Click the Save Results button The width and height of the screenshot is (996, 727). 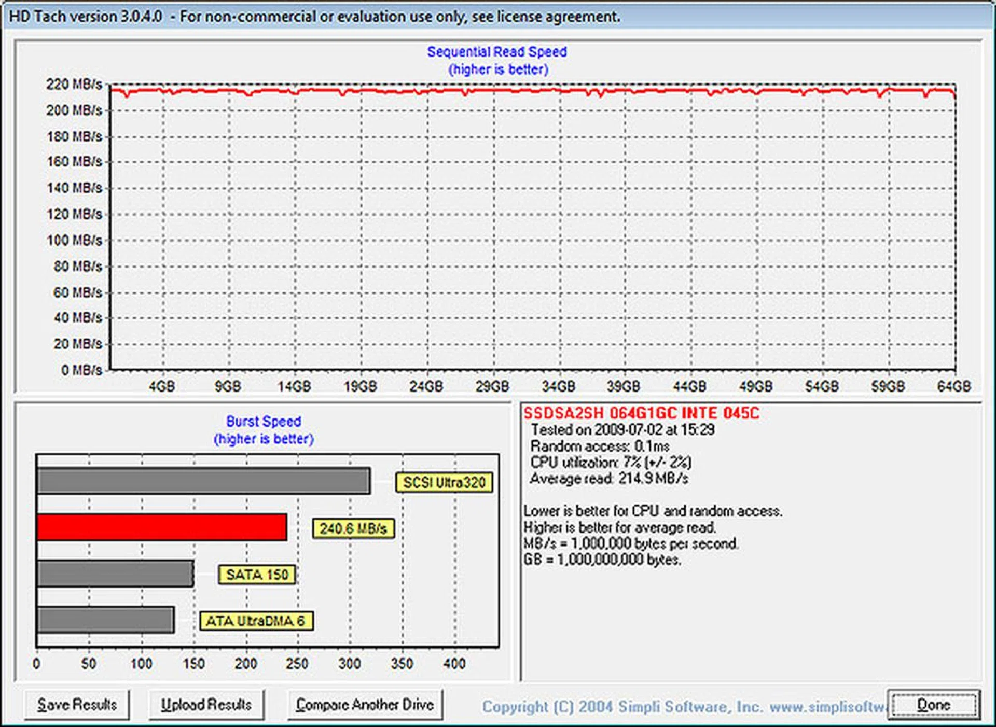[77, 705]
